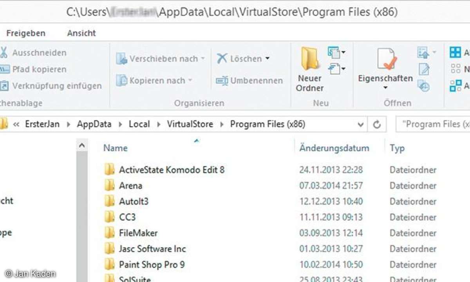Viewport: 470px width, 282px height.
Task: Click the Kopieren nach button
Action: 154,81
